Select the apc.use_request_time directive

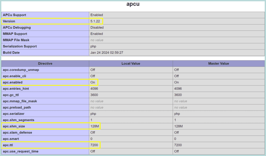click(x=20, y=151)
